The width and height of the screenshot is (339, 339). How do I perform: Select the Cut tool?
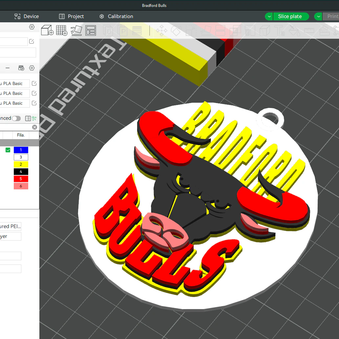[x=220, y=31]
